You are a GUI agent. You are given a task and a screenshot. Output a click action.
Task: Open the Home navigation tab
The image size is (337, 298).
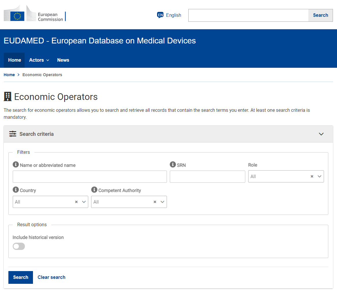pyautogui.click(x=14, y=60)
